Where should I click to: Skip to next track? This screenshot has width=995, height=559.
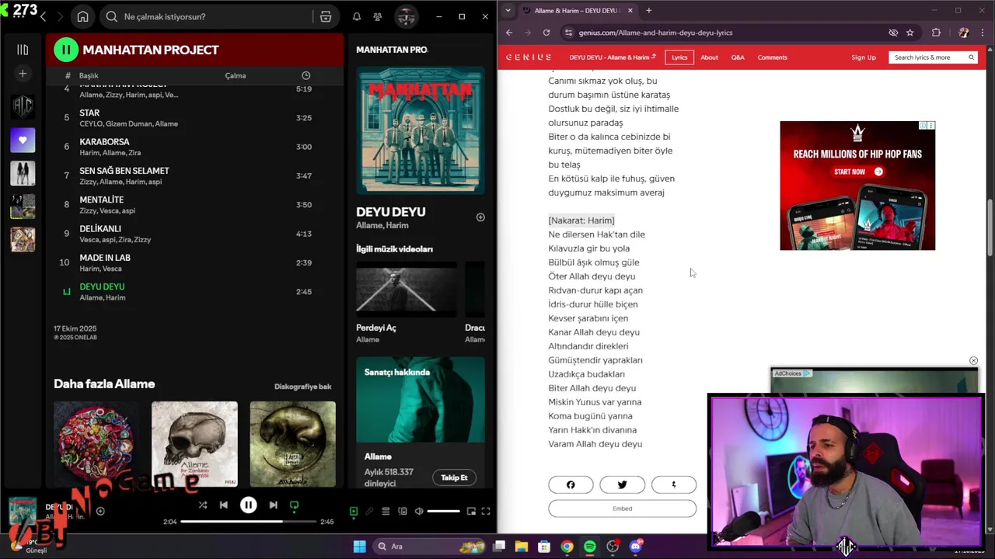click(273, 505)
